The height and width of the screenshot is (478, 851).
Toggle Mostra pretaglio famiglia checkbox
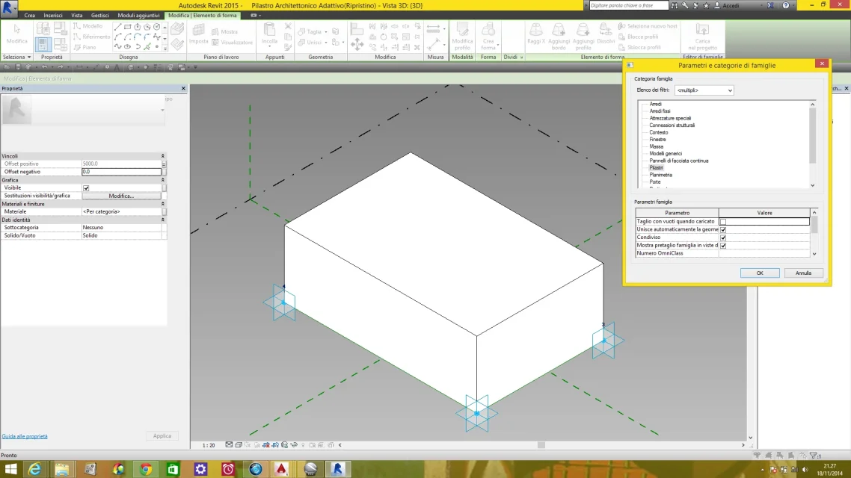coord(723,246)
